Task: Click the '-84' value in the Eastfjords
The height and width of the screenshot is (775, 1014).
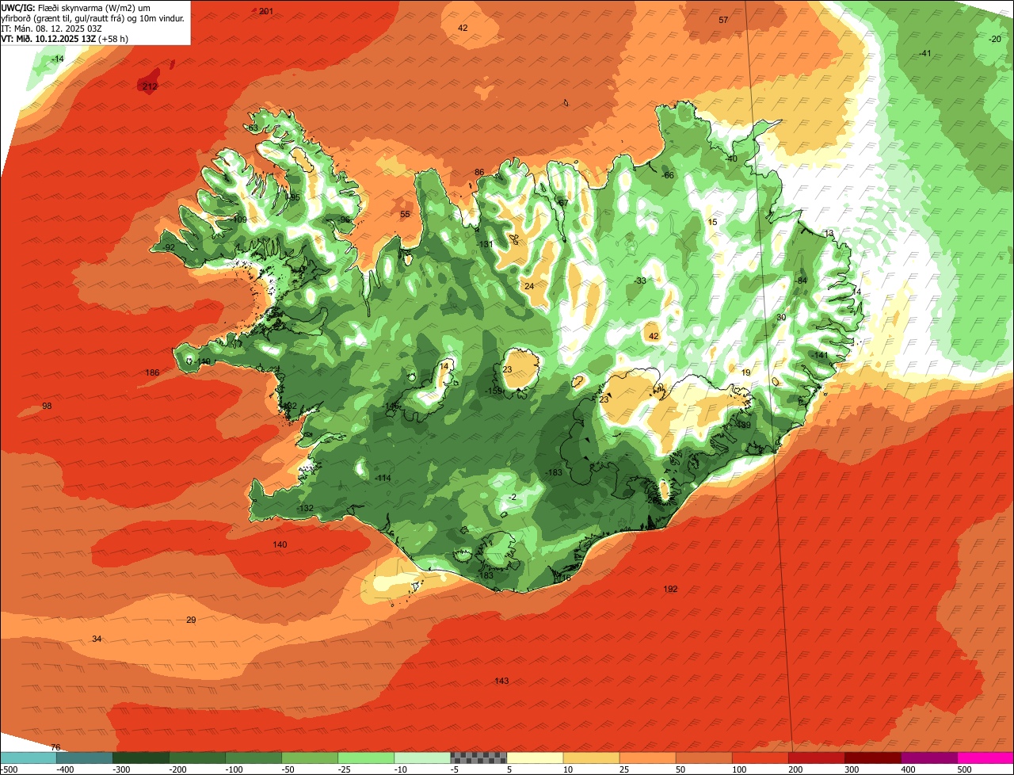Action: tap(801, 281)
